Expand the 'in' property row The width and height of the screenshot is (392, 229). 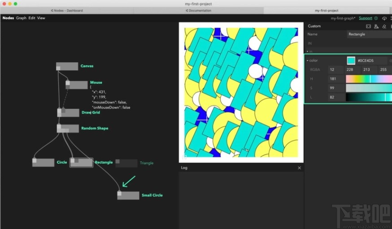coord(308,52)
